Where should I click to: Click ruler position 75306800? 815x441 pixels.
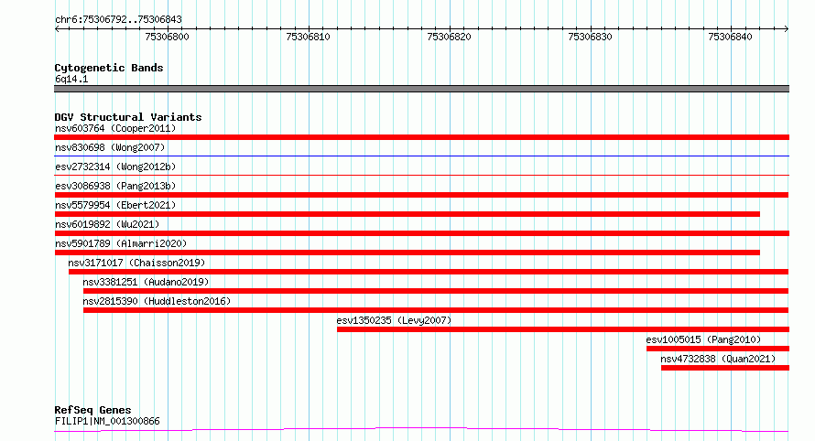coord(168,37)
